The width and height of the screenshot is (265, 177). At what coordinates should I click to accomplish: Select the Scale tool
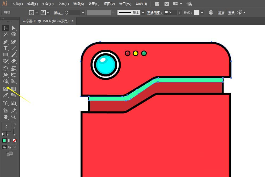pos(14,69)
